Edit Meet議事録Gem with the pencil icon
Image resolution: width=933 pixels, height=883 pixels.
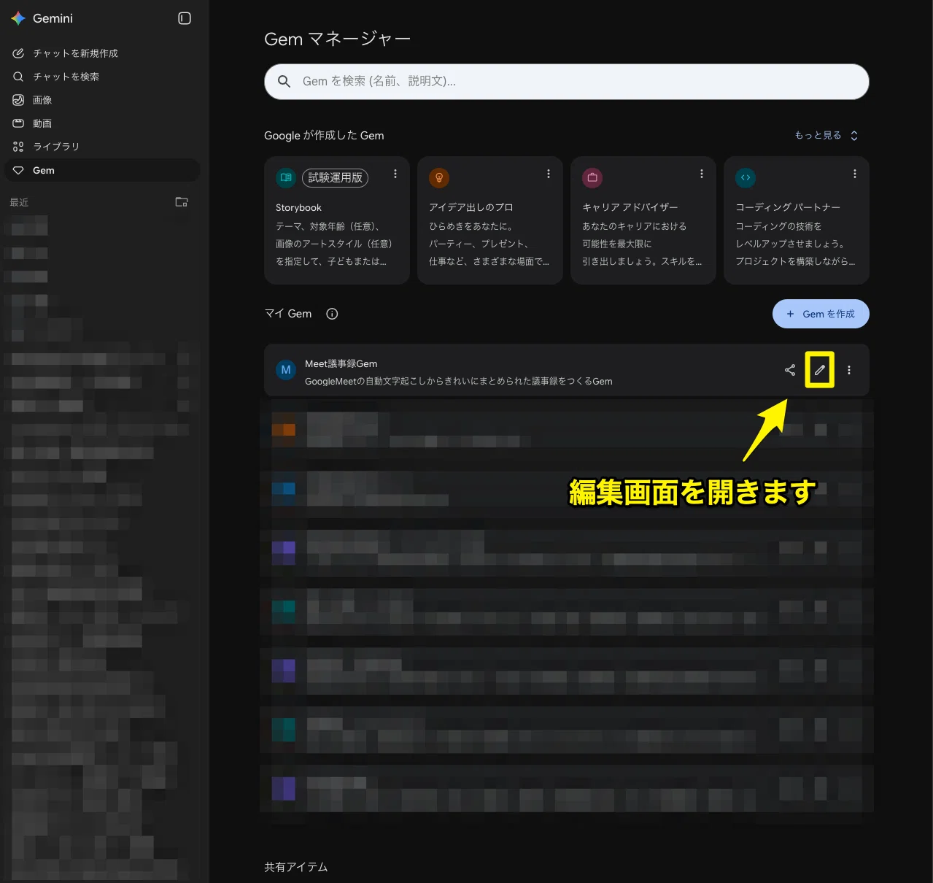pos(820,370)
